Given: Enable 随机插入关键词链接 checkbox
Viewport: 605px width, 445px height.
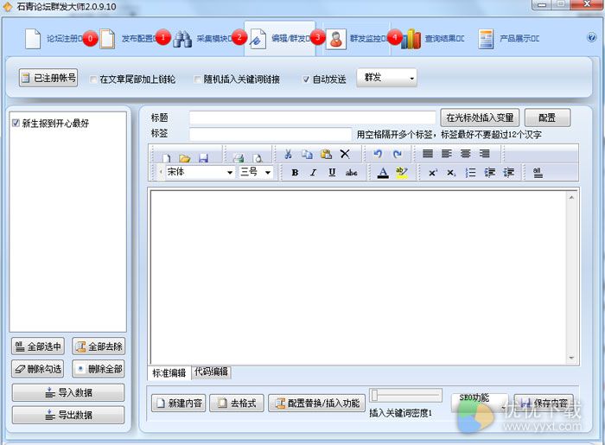Looking at the screenshot, I should click(x=197, y=79).
